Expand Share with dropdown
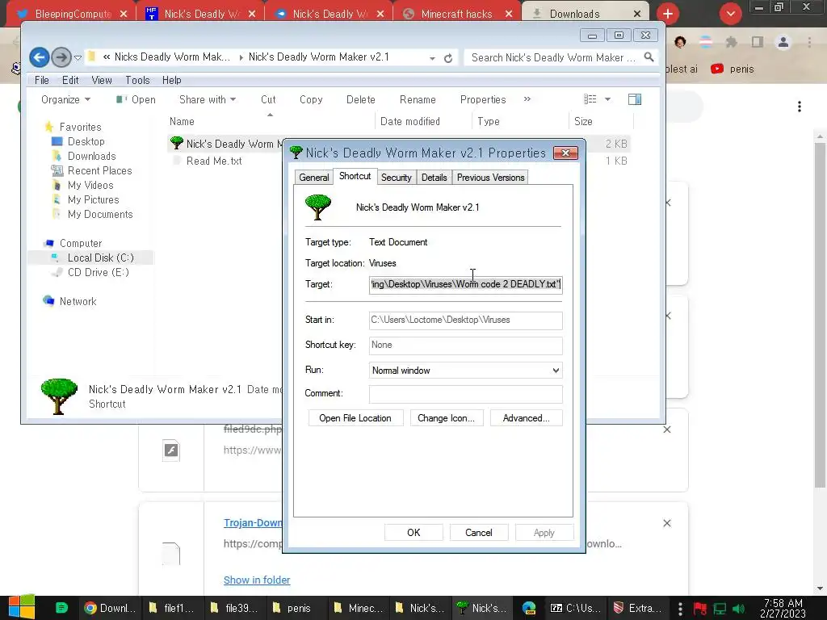The width and height of the screenshot is (827, 620). point(208,99)
